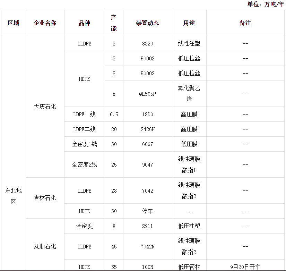Click the 装置动态 column header
Image resolution: width=286 pixels, height=271 pixels.
148,23
